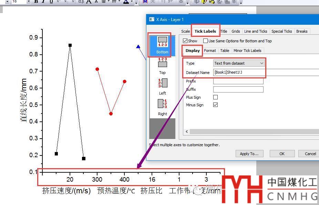Open the font color dropdown arrow

(132, 2)
